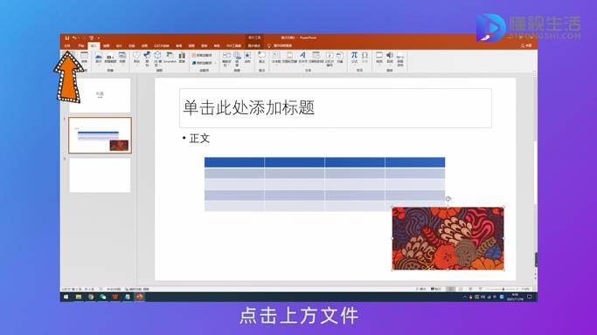Switch to Normal view in status bar
The width and height of the screenshot is (597, 335).
coord(450,289)
